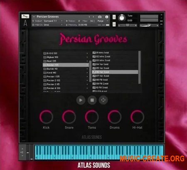Image resolution: width=187 pixels, height=170 pixels.
Task: Adjust the Kick volume knob
Action: pos(46,117)
